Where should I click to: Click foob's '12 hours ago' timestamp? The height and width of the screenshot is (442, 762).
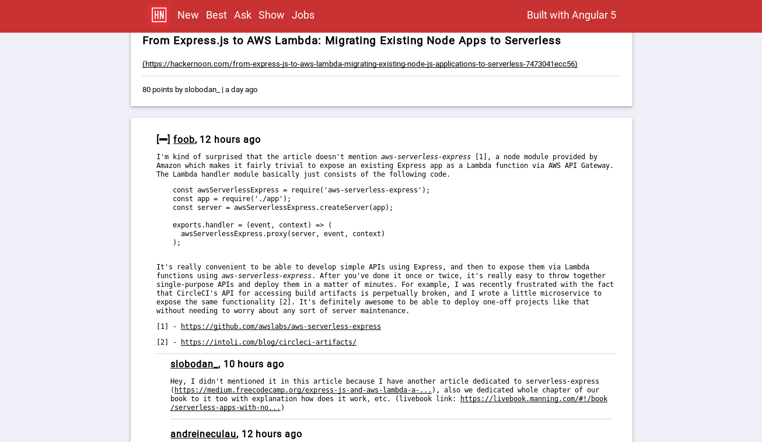click(x=230, y=139)
